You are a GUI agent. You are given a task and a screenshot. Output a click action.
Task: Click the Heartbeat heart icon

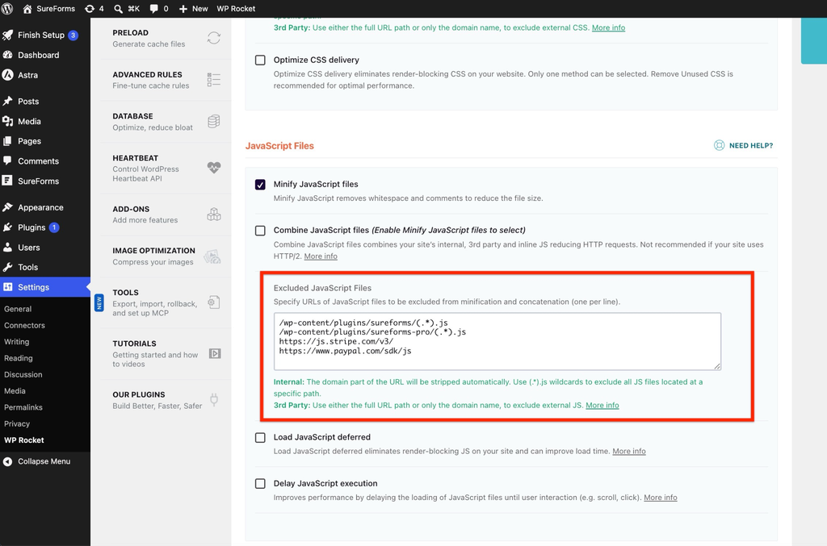tap(213, 168)
